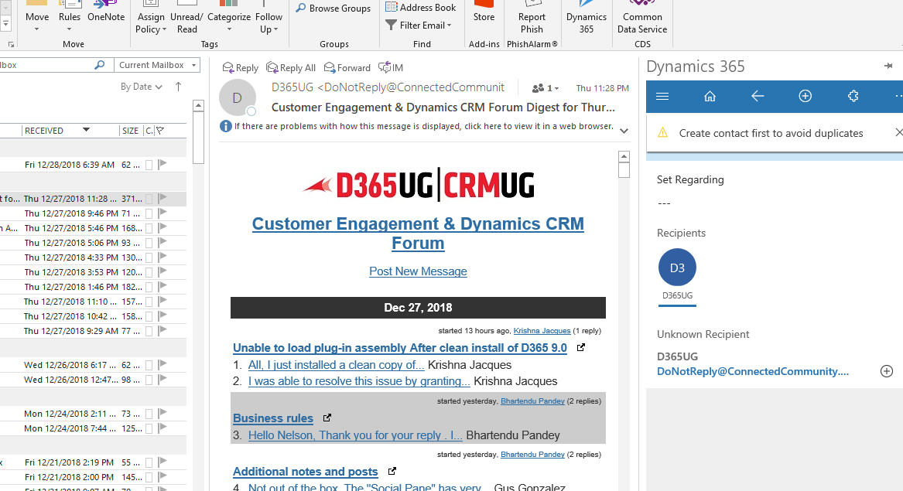Viewport: 903px width, 491px height.
Task: Toggle category box for Thu 12/27/2018 4:33 PM
Action: pos(149,258)
